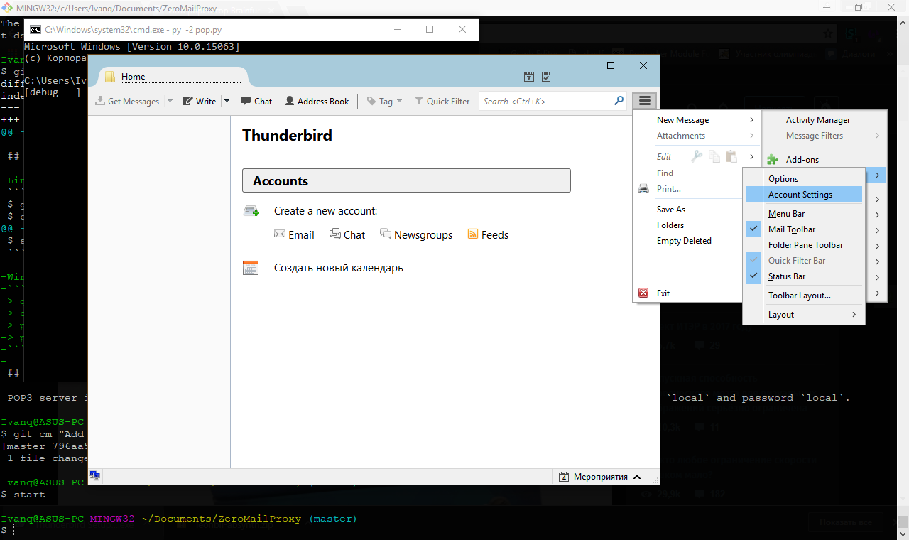Expand the Layout submenu
The image size is (909, 540).
(804, 315)
